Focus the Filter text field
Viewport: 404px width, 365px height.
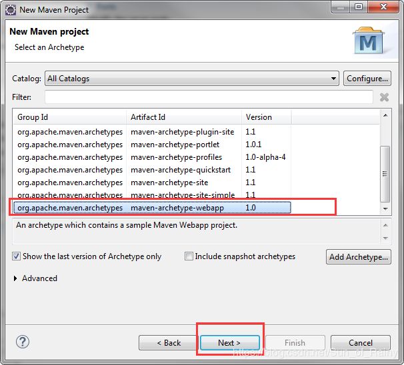[209, 97]
